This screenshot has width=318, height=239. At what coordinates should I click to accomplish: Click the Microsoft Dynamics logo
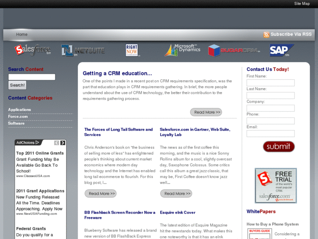click(182, 50)
